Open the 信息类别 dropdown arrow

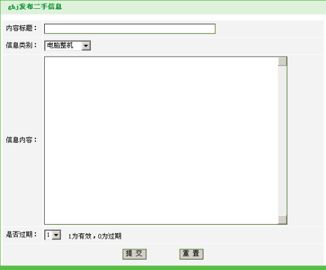point(86,46)
